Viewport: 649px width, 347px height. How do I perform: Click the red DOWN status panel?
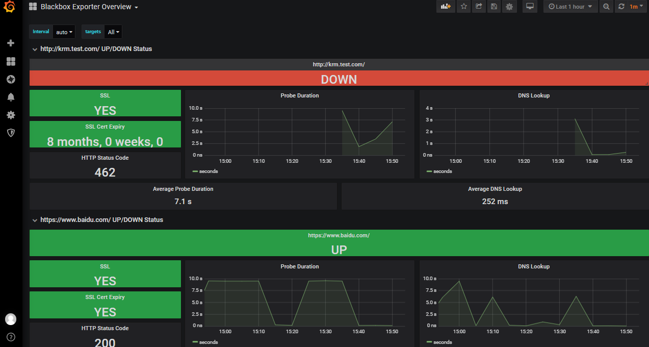pos(339,79)
